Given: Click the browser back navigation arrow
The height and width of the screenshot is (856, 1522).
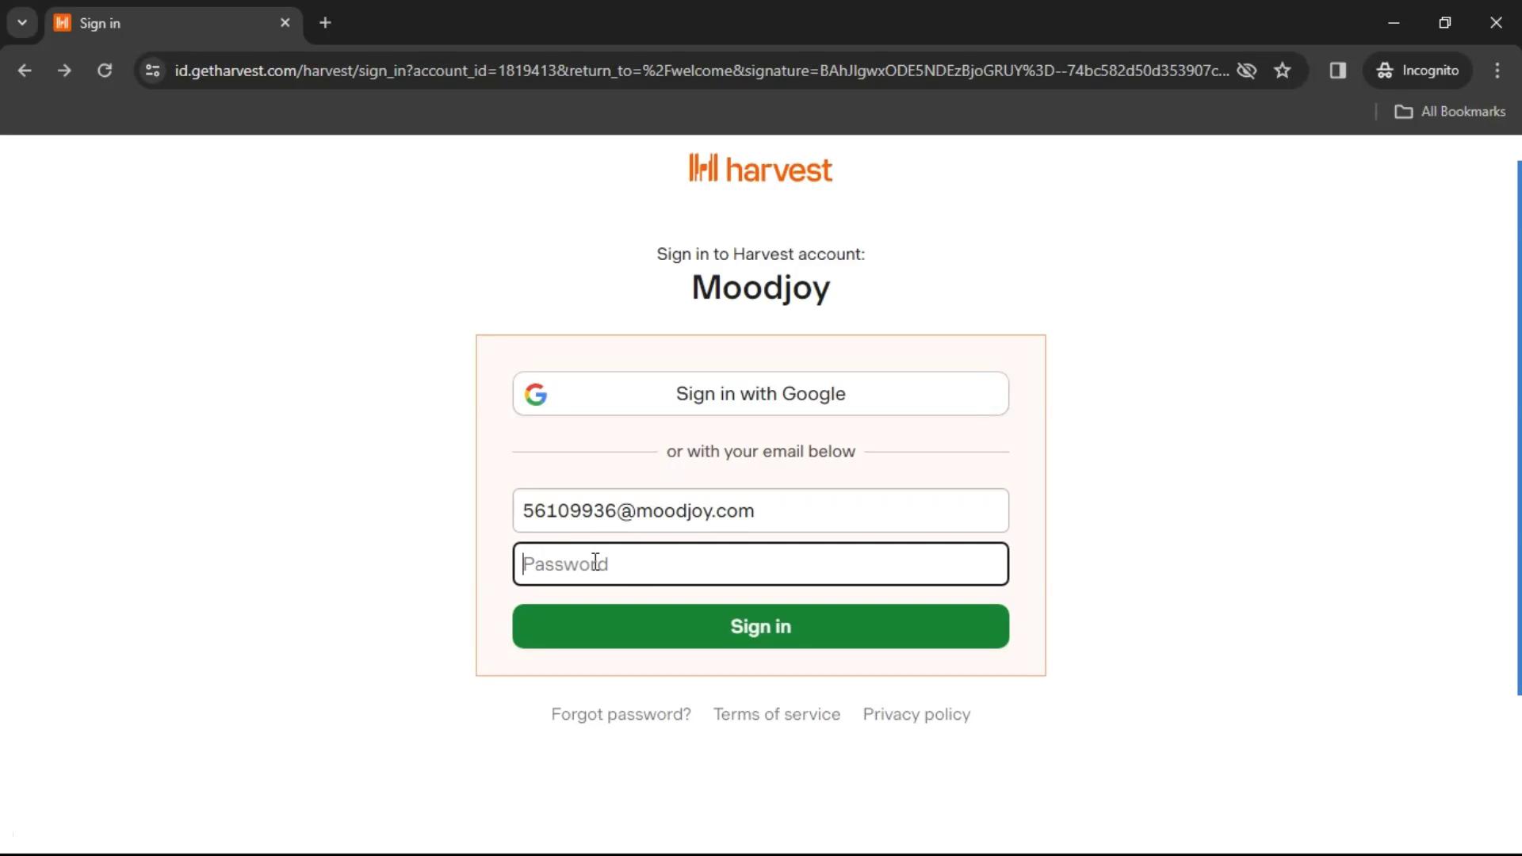Looking at the screenshot, I should coord(25,70).
